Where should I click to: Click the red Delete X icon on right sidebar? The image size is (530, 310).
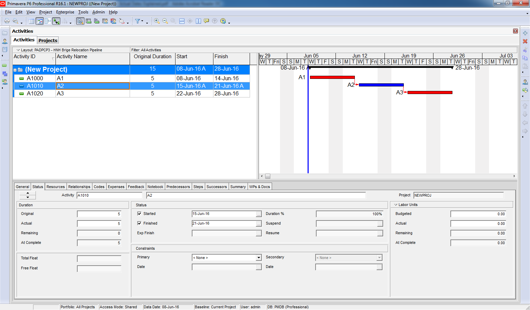point(525,41)
